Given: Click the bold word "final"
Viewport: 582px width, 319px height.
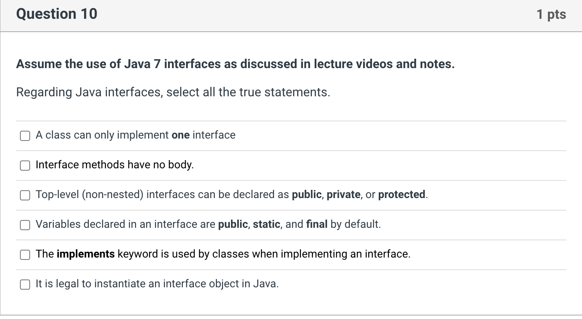Looking at the screenshot, I should [x=317, y=224].
